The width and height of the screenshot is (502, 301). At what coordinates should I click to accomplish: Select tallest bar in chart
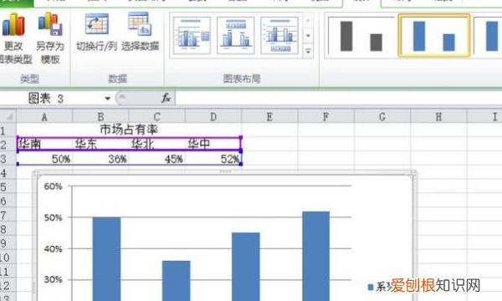315,256
